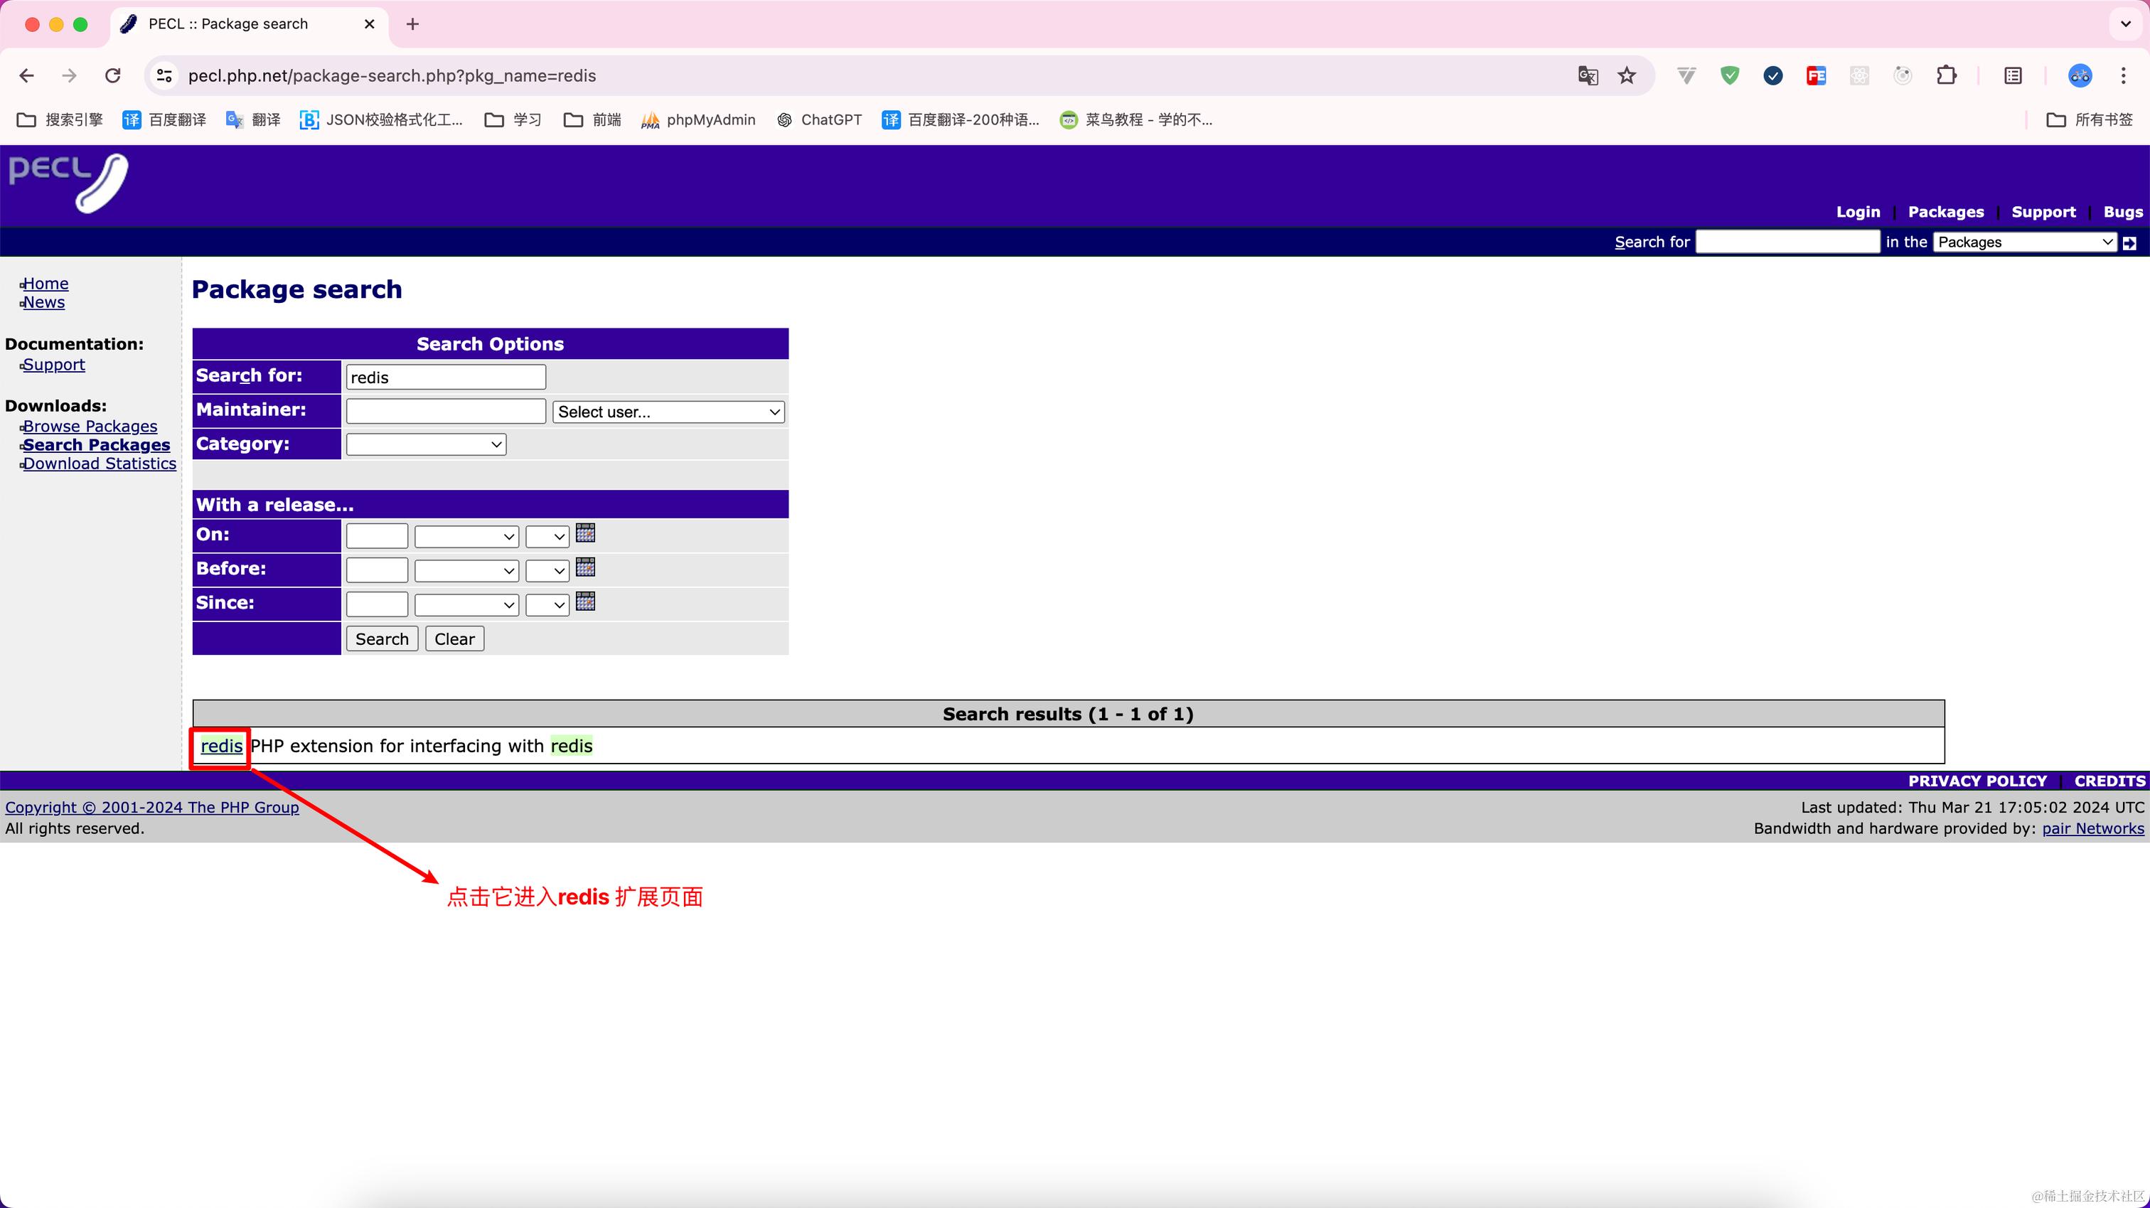Open the browser extensions puzzle icon

pyautogui.click(x=1945, y=76)
